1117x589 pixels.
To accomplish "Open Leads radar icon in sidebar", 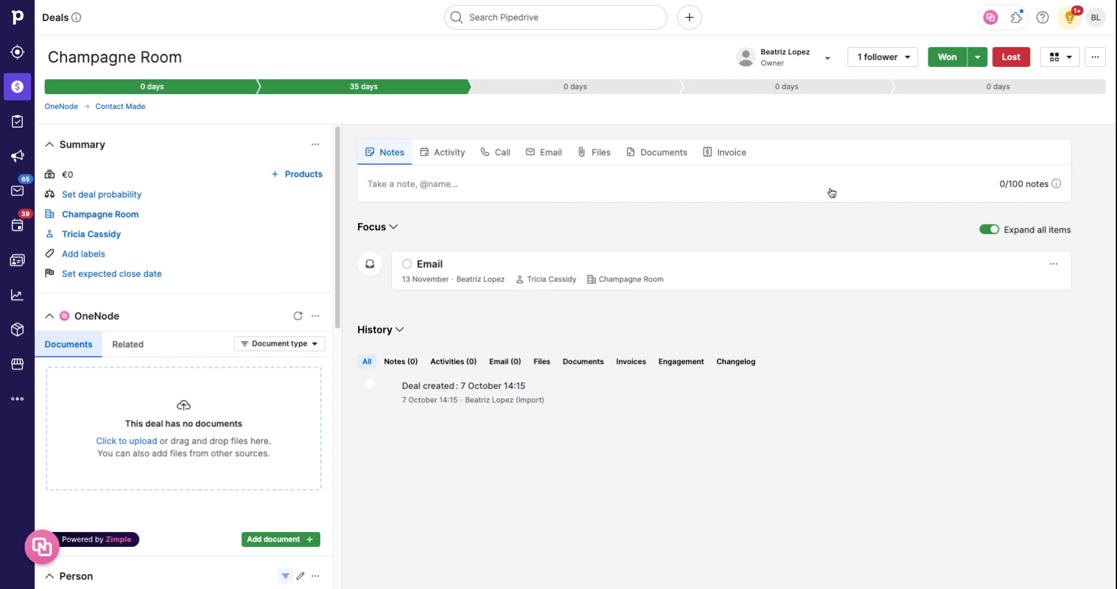I will (x=17, y=52).
